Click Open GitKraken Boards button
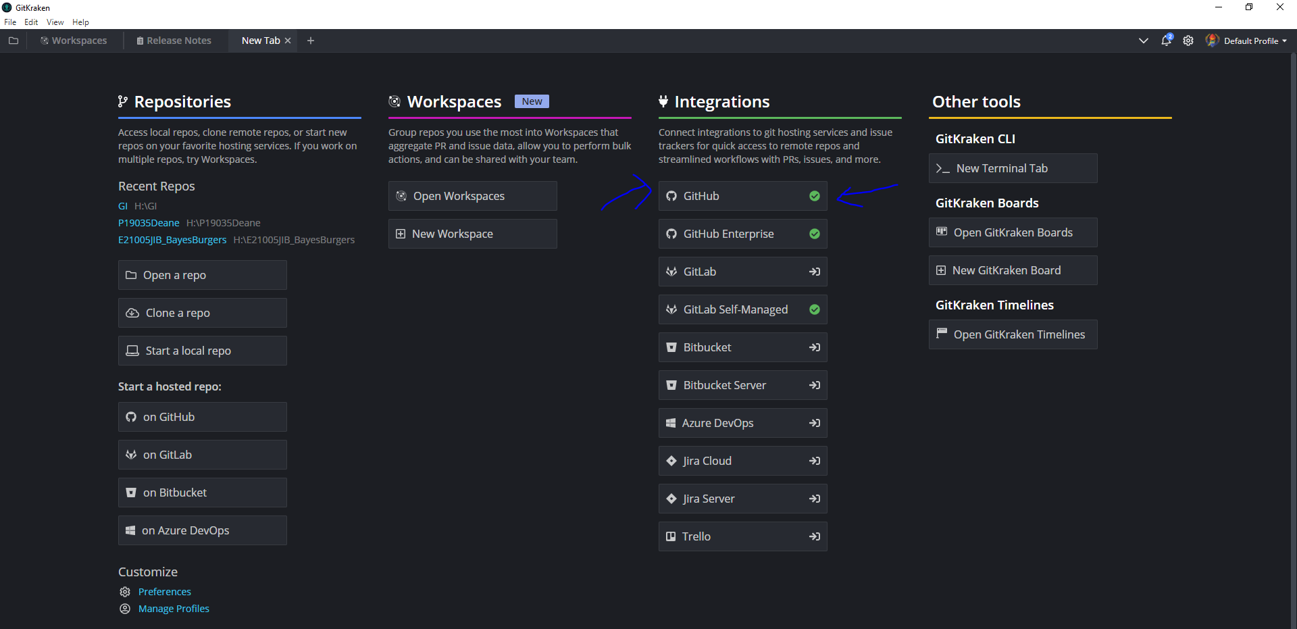Screen dimensions: 1297x629 (x=1013, y=232)
